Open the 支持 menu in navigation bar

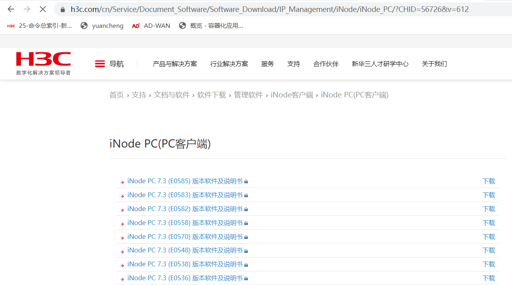point(294,64)
